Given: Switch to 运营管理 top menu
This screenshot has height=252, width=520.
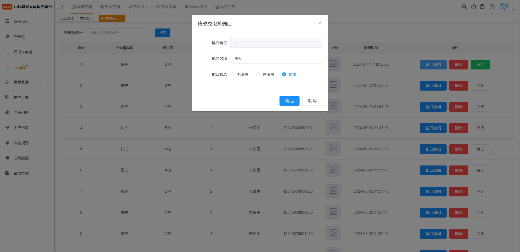Looking at the screenshot, I should tap(82, 7).
